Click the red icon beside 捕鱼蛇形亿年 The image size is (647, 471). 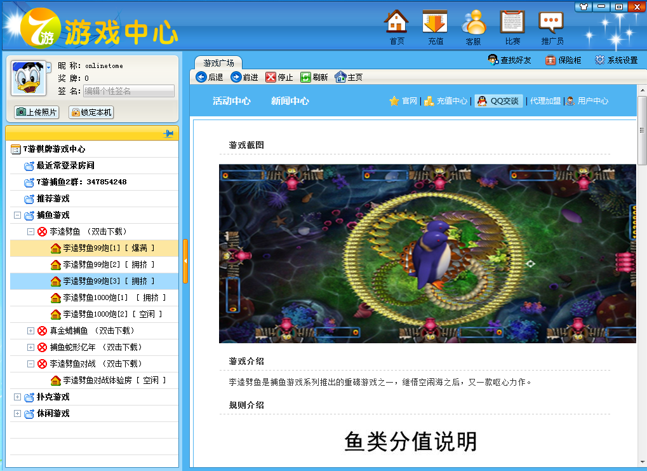coord(42,347)
